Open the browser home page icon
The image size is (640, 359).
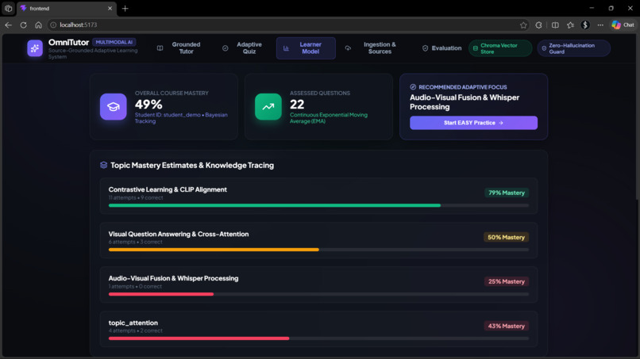[38, 25]
